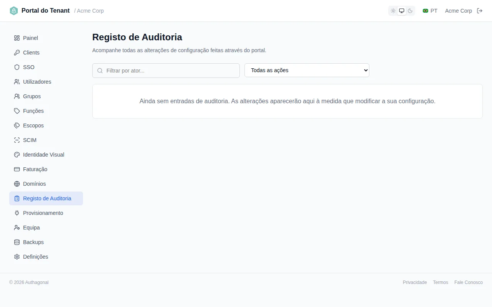Open the Painel menu item

coord(46,38)
